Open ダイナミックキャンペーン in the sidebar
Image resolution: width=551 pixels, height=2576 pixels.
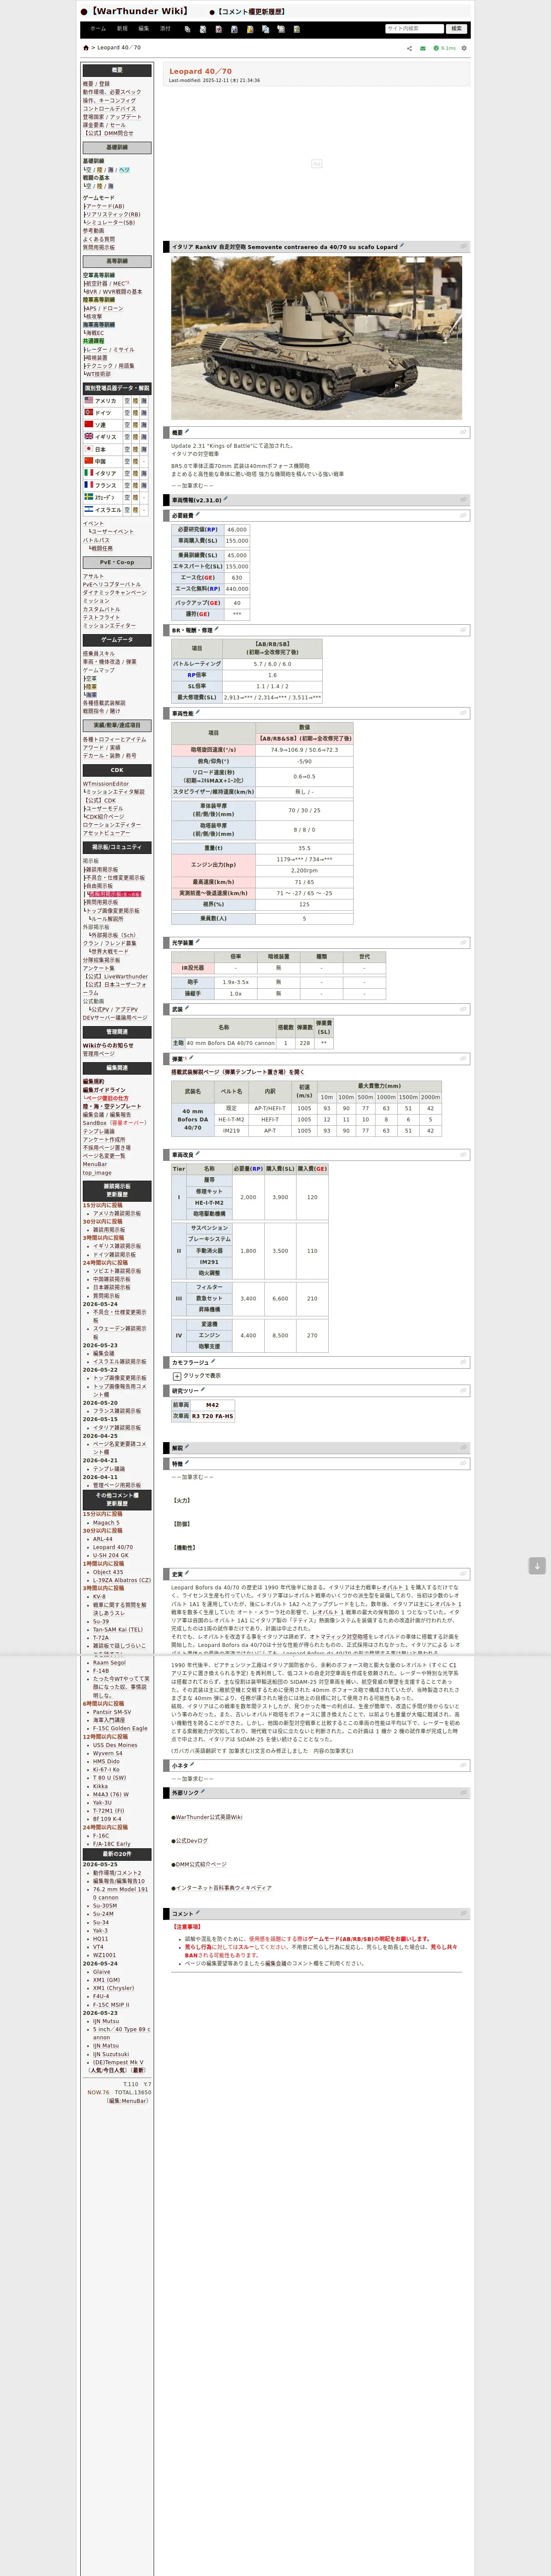click(114, 593)
